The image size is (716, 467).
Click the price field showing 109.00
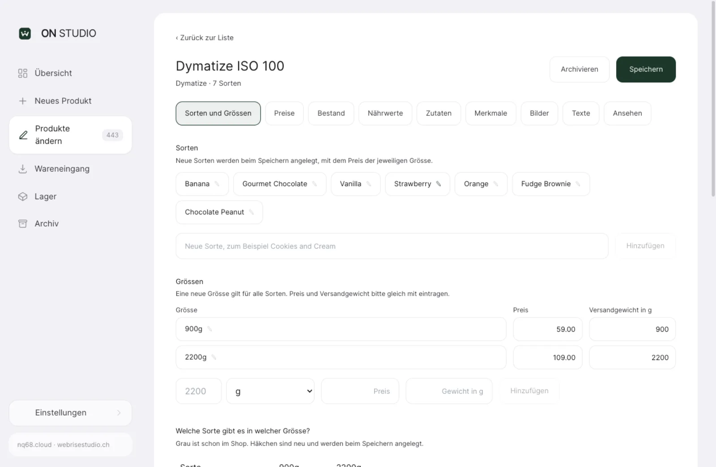(548, 357)
